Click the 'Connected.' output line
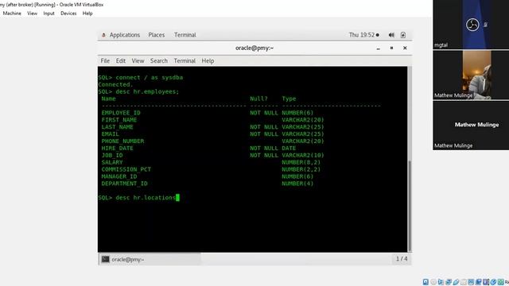 [x=115, y=85]
